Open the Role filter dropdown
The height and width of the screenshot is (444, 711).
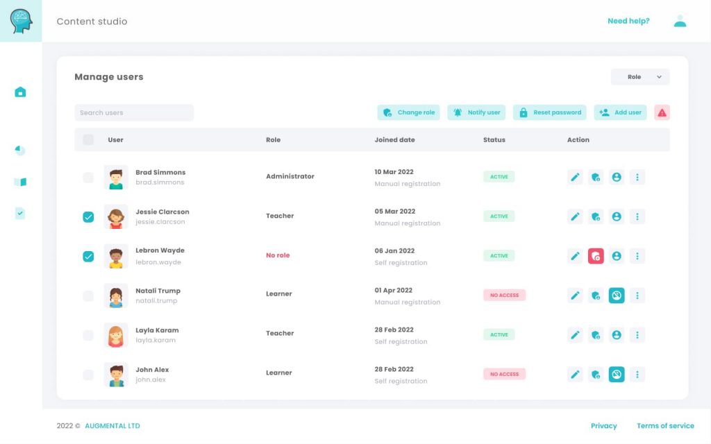pyautogui.click(x=639, y=76)
